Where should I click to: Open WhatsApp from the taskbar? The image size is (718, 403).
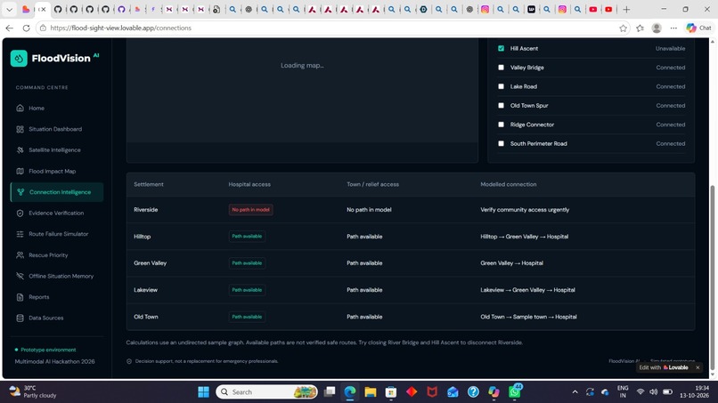[x=515, y=392]
